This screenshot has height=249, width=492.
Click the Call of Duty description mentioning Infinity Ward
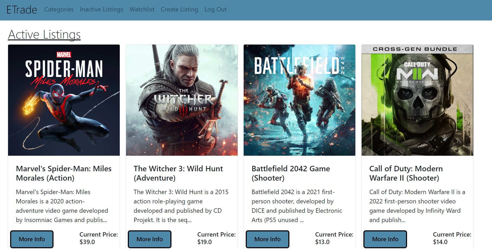click(x=417, y=206)
